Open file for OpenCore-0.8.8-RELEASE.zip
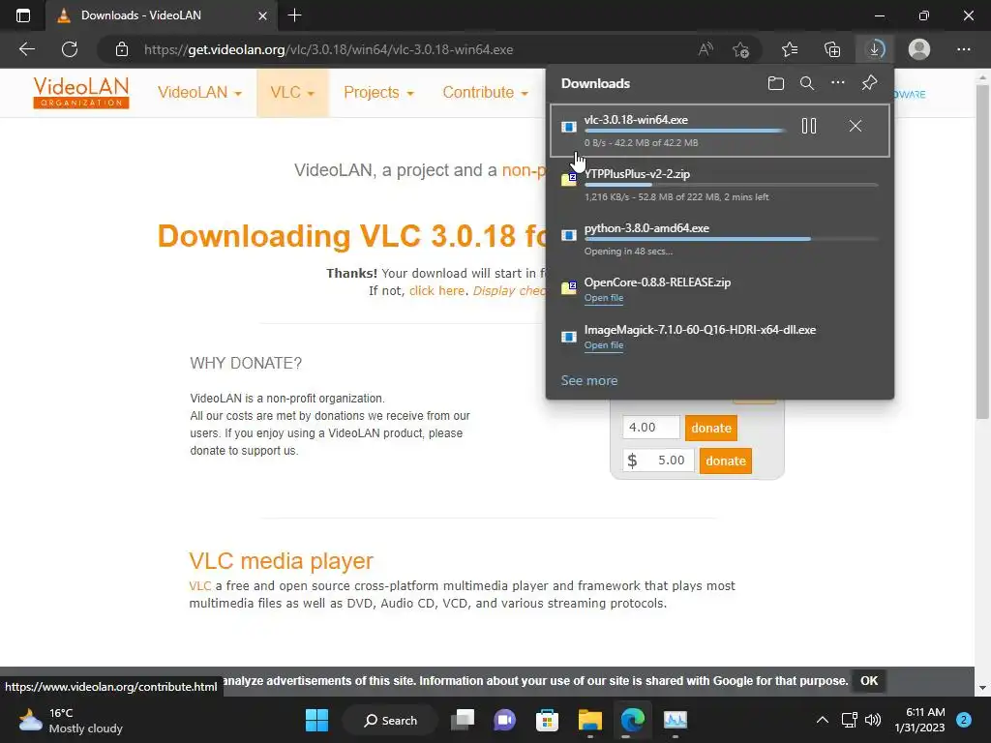The width and height of the screenshot is (991, 743). click(x=604, y=298)
